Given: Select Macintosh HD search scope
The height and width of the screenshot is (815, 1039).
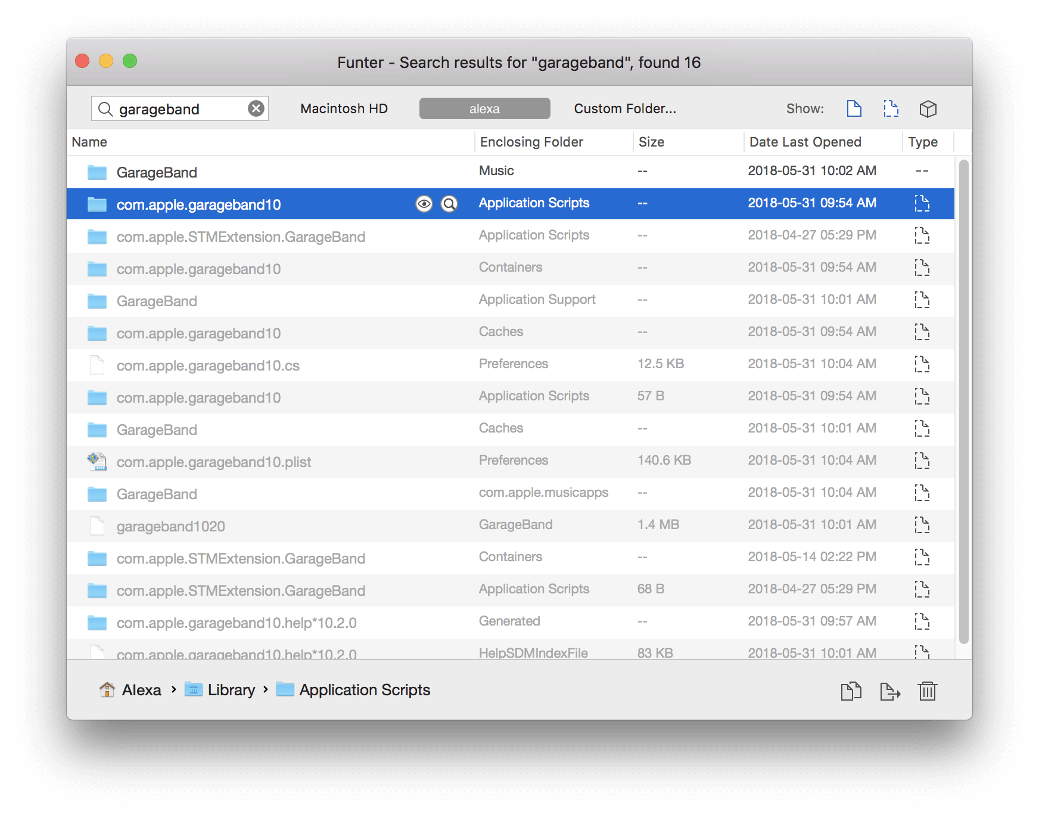Looking at the screenshot, I should pos(344,108).
